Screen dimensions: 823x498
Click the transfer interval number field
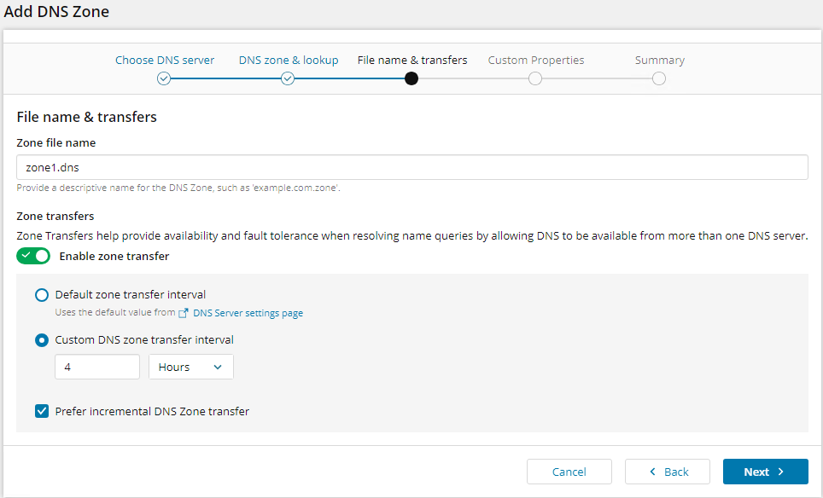97,367
